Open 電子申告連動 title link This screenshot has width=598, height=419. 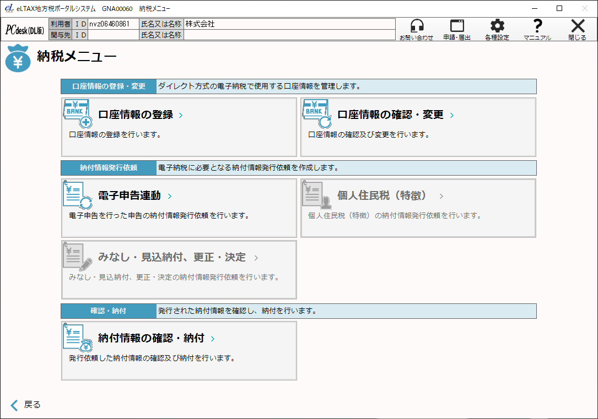130,196
